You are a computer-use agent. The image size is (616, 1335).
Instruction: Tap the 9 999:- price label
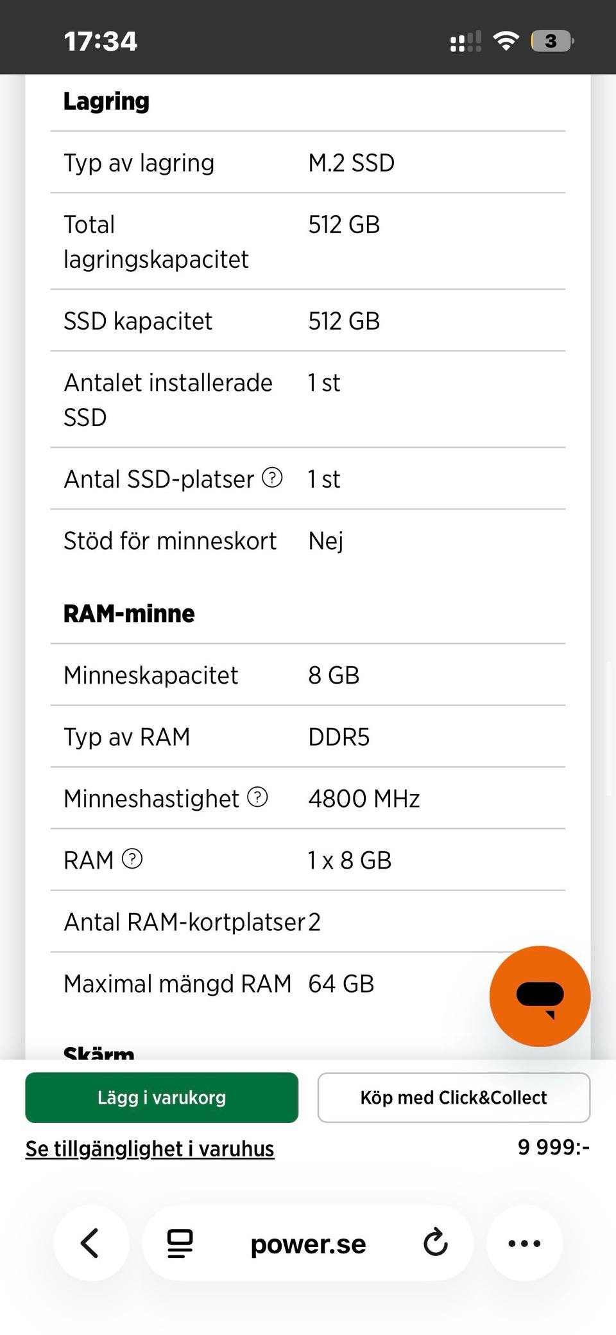(553, 1147)
